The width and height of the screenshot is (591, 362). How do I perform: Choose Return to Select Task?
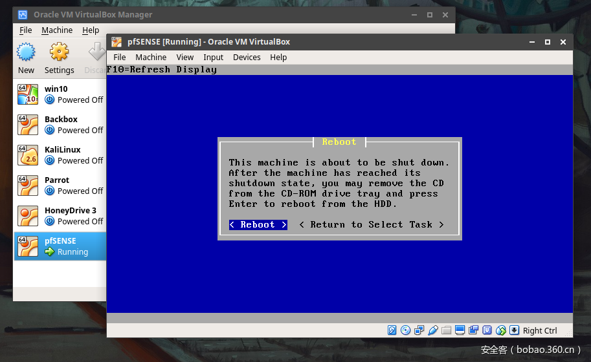coord(372,224)
